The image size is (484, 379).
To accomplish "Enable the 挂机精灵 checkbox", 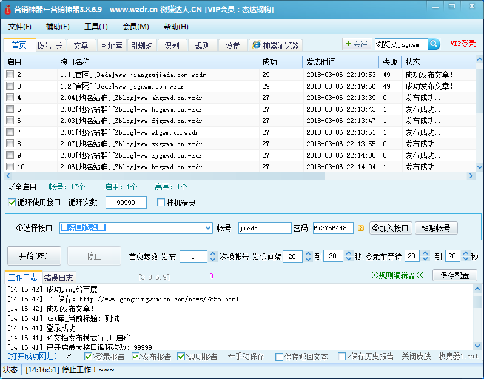I will pyautogui.click(x=161, y=203).
